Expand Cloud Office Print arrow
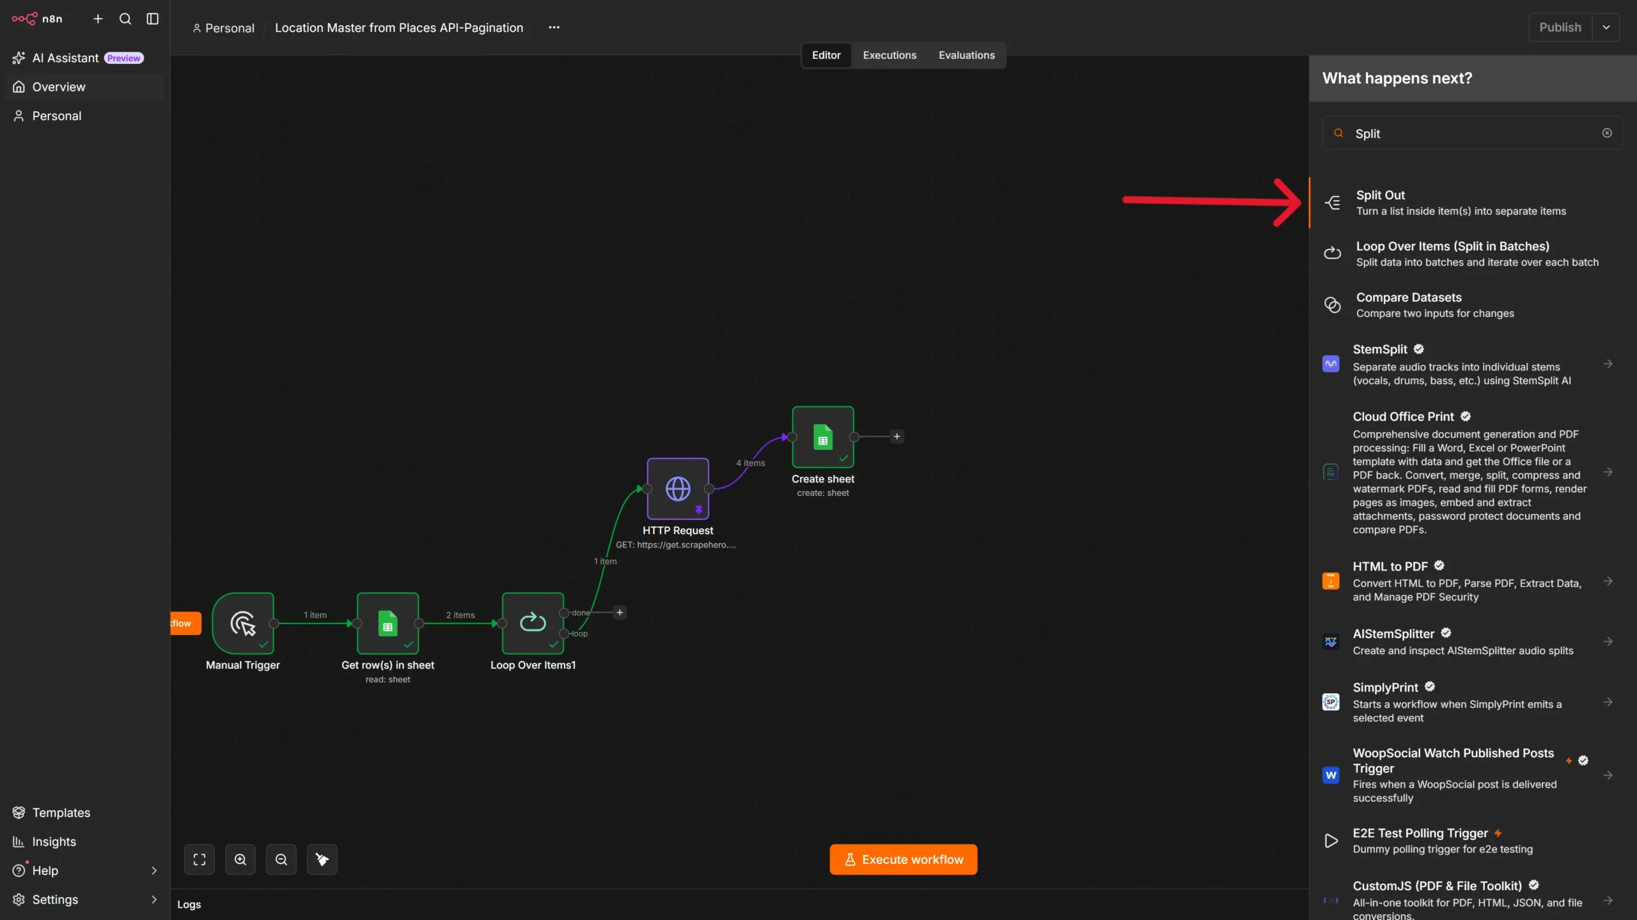Viewport: 1637px width, 920px height. tap(1608, 472)
